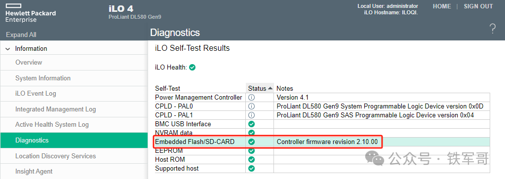Viewport: 505px width, 179px height.
Task: Click the Supported host status check icon
Action: coord(252,168)
